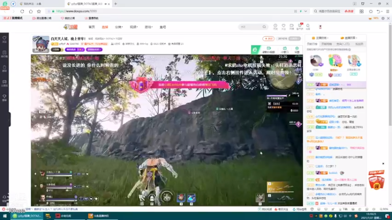This screenshot has height=220, width=392.
Task: Click the Douyu logo
Action: [71, 27]
